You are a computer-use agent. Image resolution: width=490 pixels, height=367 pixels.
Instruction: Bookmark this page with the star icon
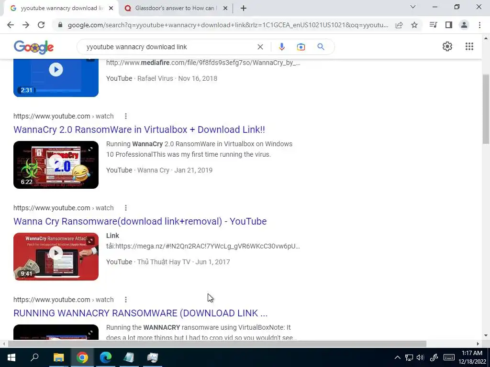pyautogui.click(x=414, y=25)
